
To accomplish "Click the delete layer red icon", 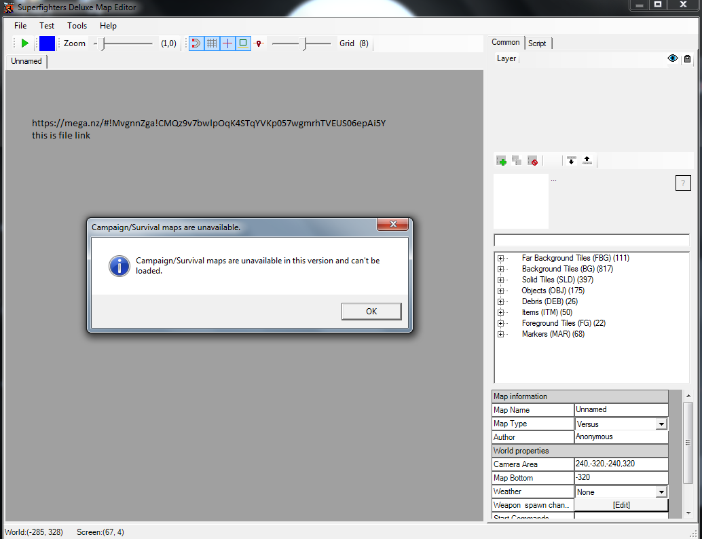I will click(533, 161).
